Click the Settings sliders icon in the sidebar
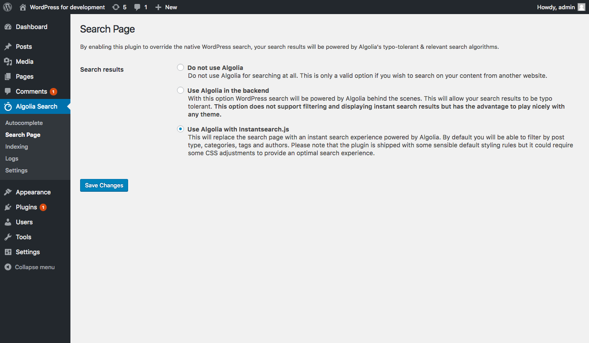589x343 pixels. 8,252
